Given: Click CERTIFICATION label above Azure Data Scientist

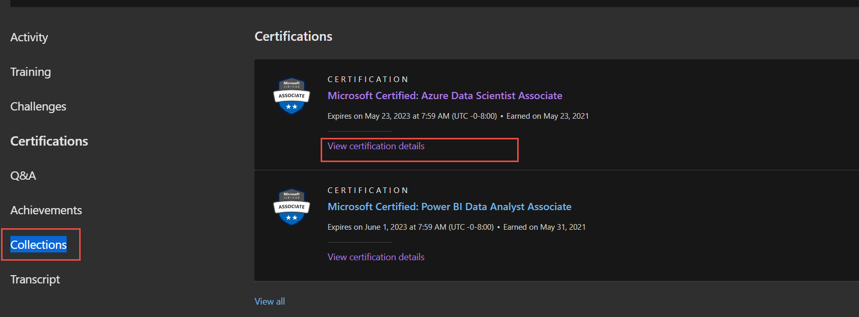Looking at the screenshot, I should (x=368, y=80).
